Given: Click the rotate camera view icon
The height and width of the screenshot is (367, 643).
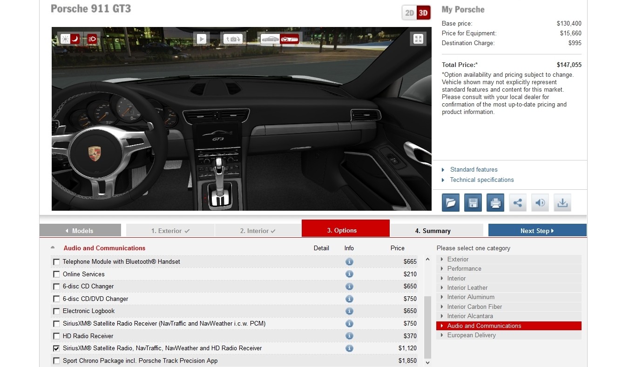Looking at the screenshot, I should tap(232, 39).
